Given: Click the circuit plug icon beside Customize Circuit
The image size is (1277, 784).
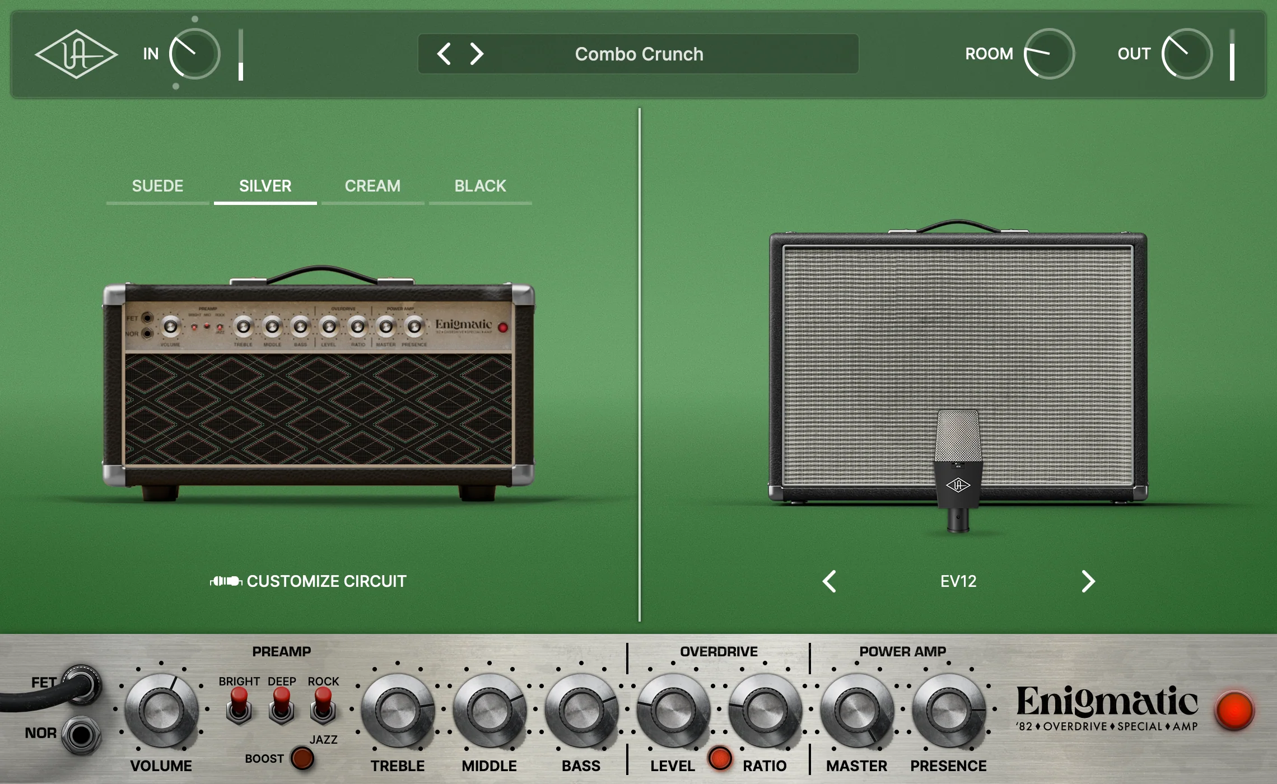Looking at the screenshot, I should click(x=226, y=581).
